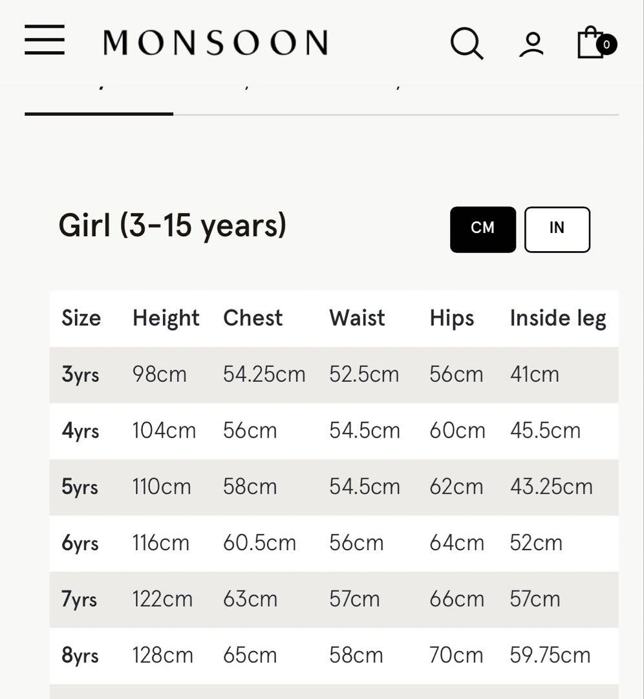
Task: Open the shopping bag icon
Action: 590,42
